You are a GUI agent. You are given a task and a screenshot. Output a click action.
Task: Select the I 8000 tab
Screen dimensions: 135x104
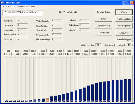tap(128, 51)
